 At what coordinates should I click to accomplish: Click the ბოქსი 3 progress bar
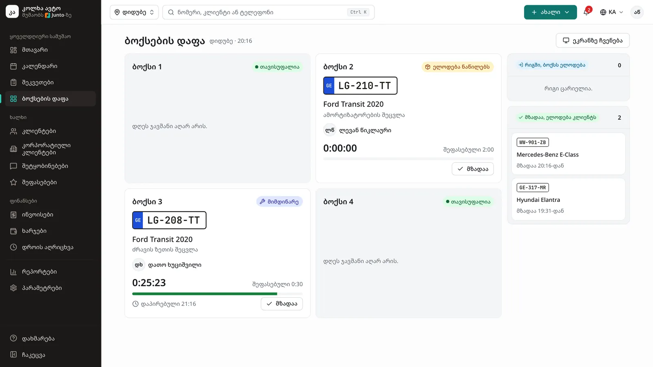click(218, 294)
